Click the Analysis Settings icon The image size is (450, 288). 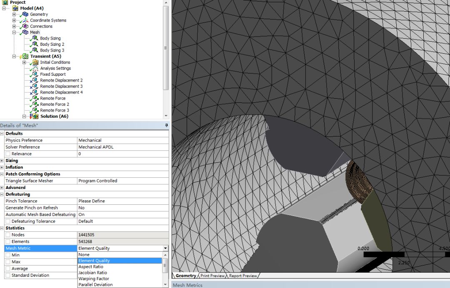click(35, 69)
